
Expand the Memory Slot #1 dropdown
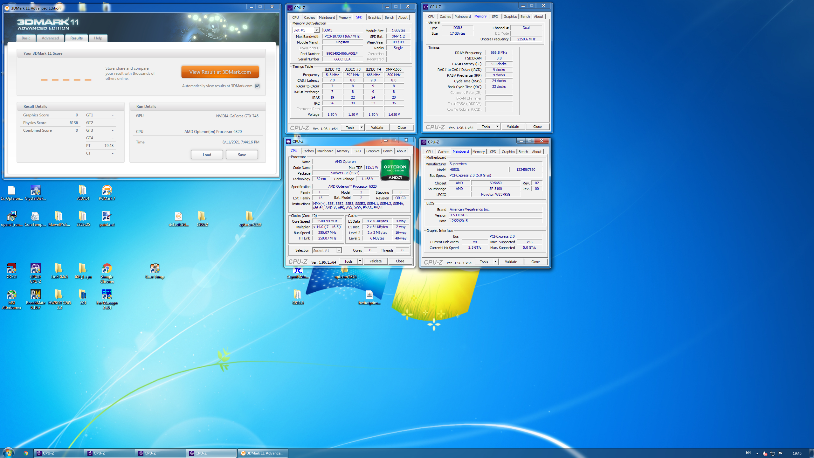tap(317, 30)
